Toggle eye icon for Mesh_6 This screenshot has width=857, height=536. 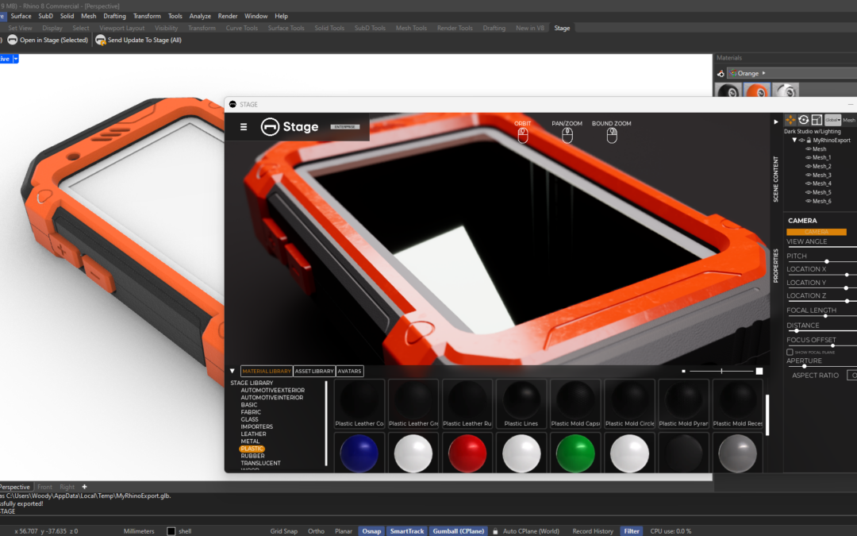[809, 201]
